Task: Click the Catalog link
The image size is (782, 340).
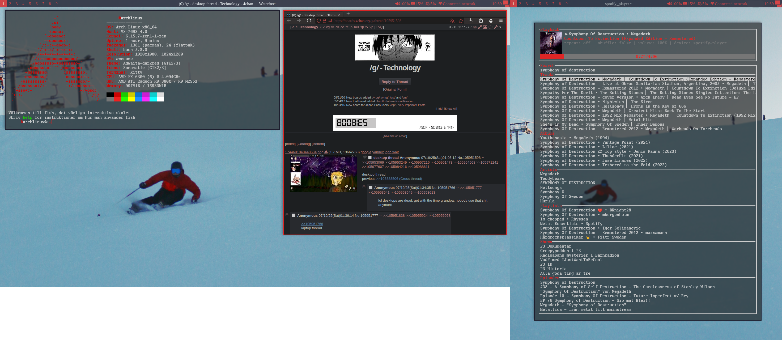Action: pyautogui.click(x=304, y=144)
